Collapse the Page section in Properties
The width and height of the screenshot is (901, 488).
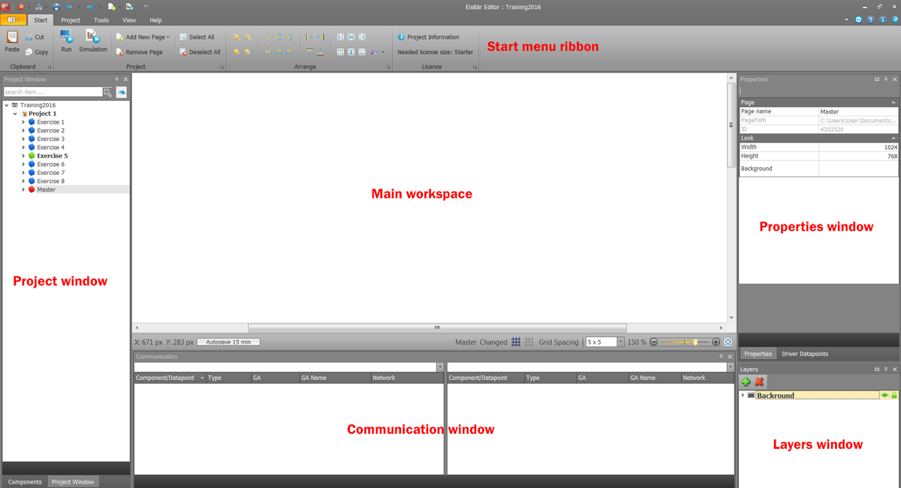pyautogui.click(x=893, y=102)
